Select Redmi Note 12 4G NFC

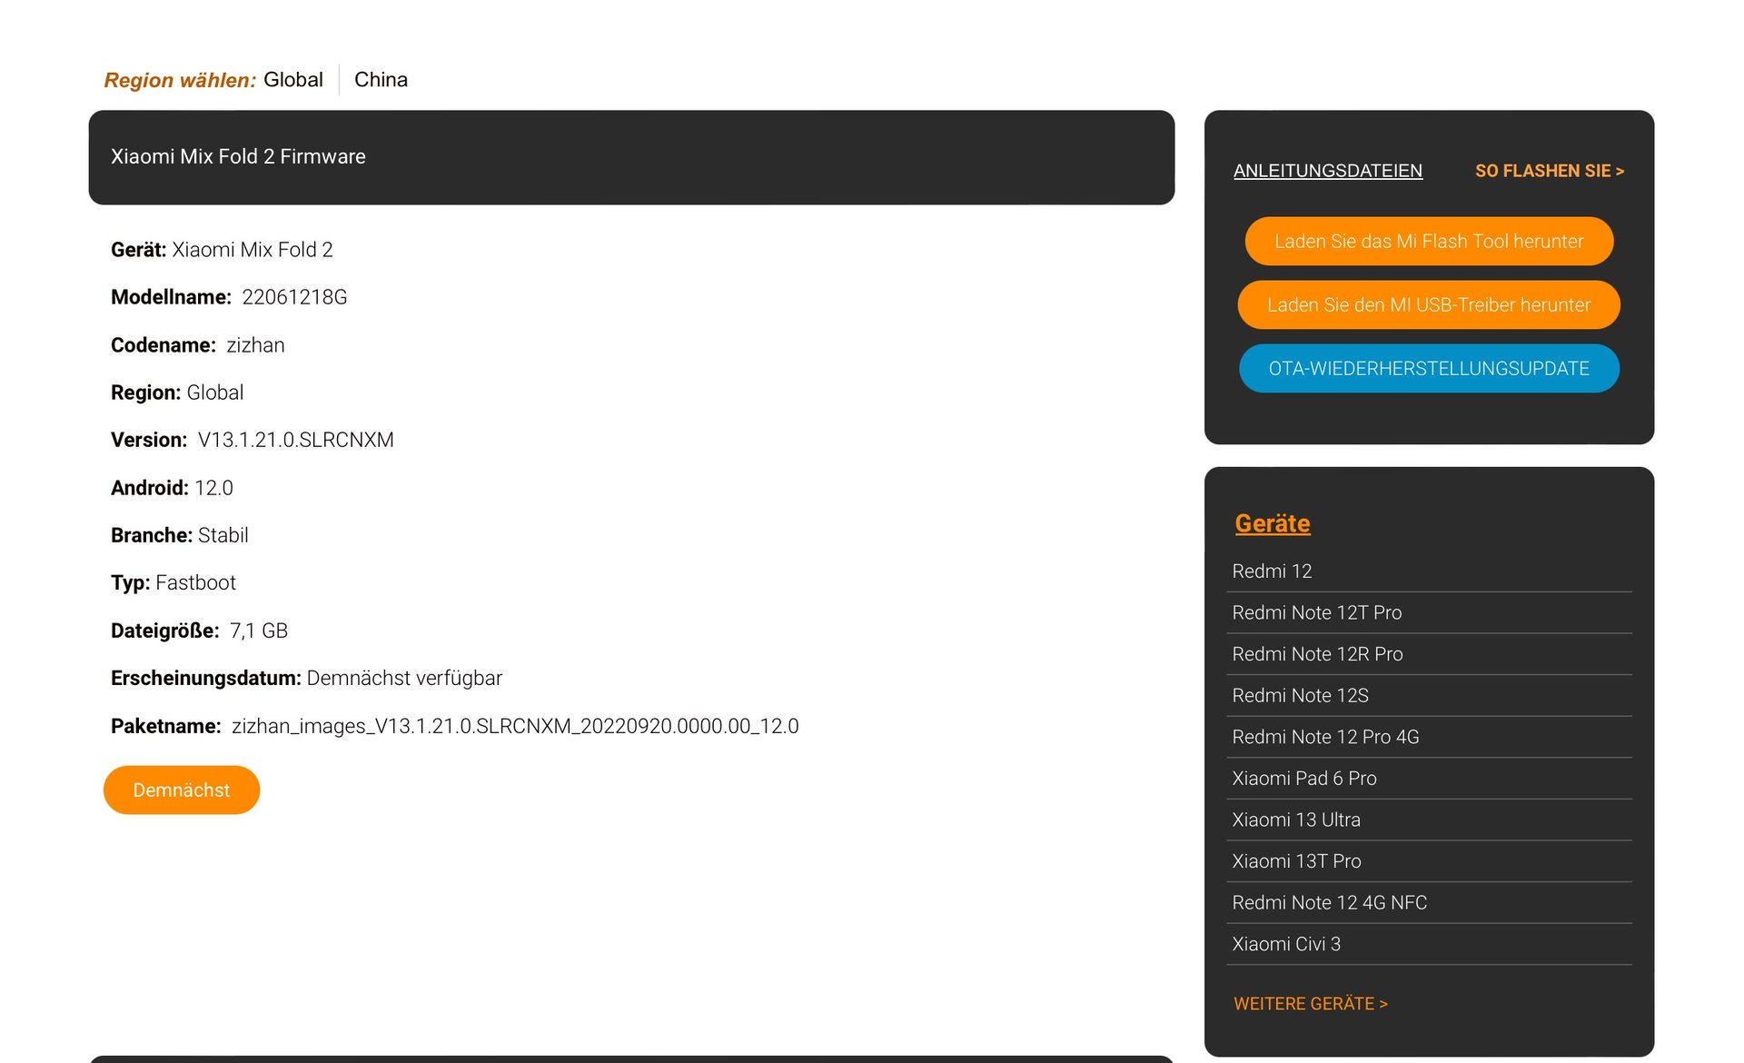1329,903
